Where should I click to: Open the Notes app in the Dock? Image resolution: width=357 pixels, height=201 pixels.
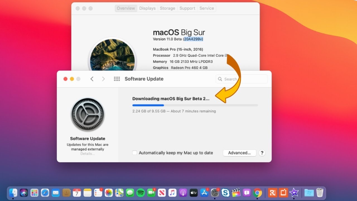click(x=88, y=193)
